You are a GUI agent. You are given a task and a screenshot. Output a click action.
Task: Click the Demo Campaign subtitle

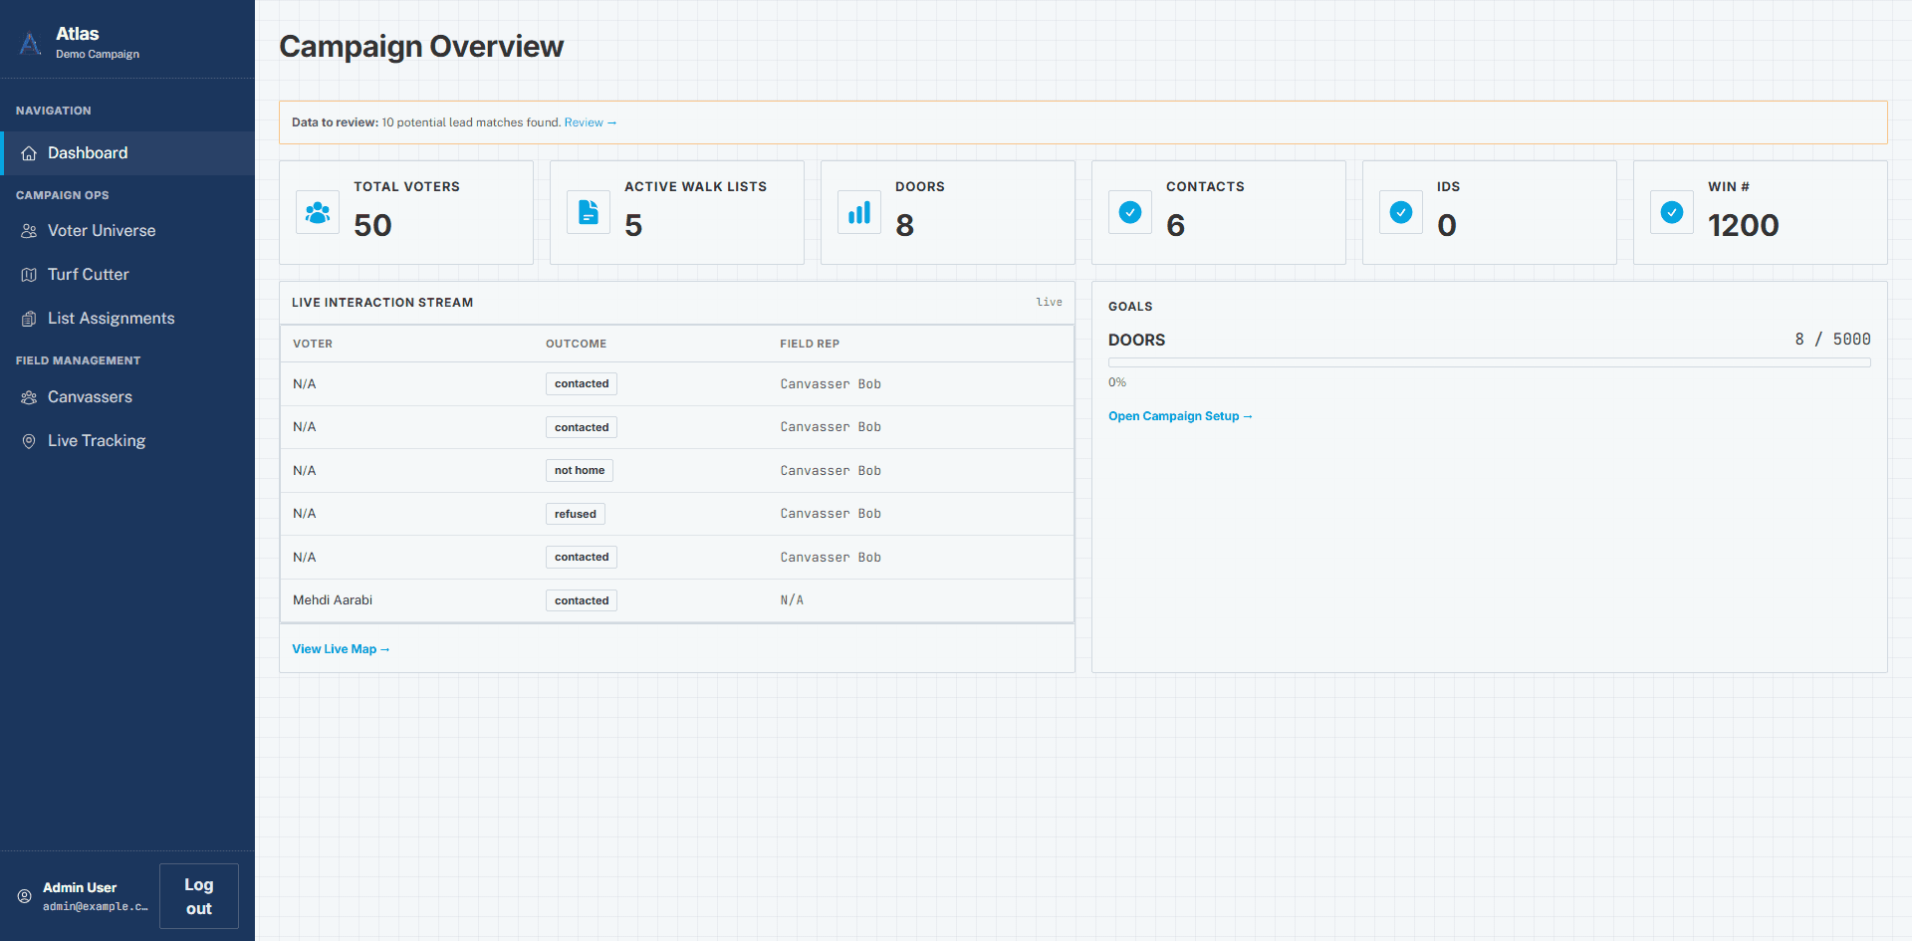point(98,55)
